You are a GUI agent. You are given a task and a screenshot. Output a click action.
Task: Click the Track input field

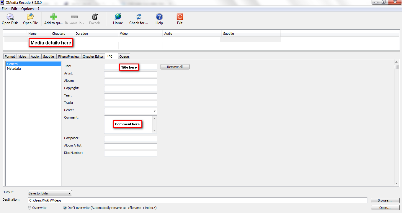point(130,104)
